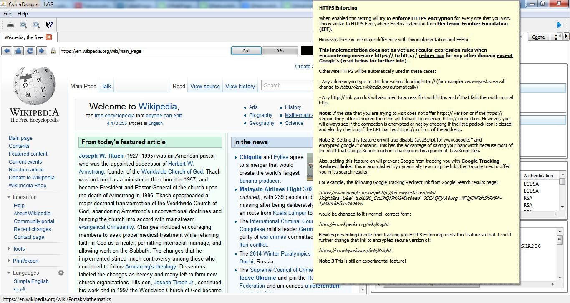Image resolution: width=570 pixels, height=303 pixels.
Task: Click the scrollbar of the SHA256 text panel
Action: (x=560, y=255)
